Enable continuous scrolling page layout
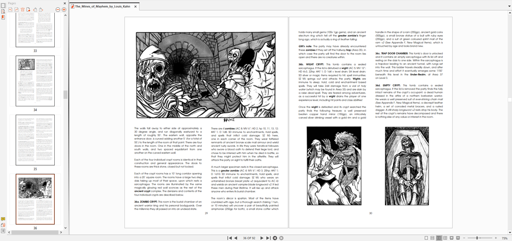The width and height of the screenshot is (512, 241). click(x=433, y=238)
